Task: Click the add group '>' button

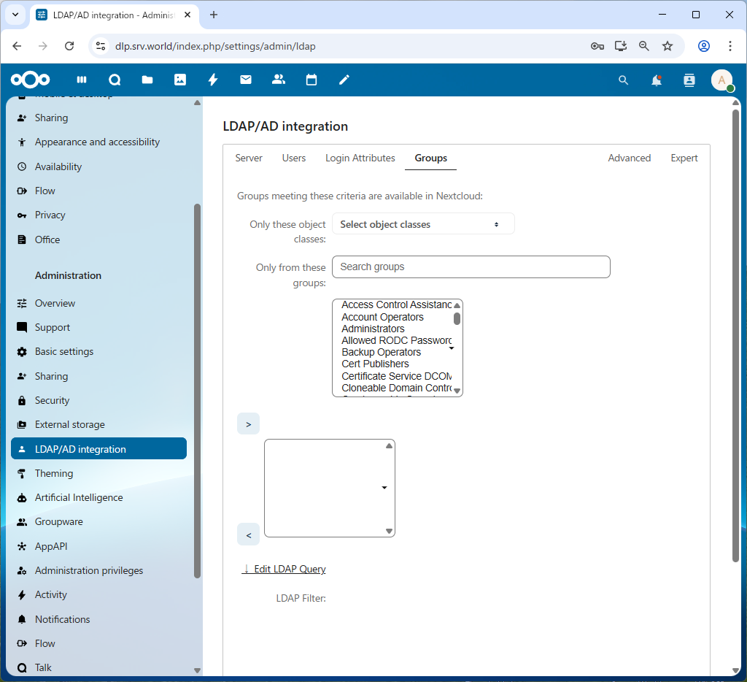Action: pos(248,424)
